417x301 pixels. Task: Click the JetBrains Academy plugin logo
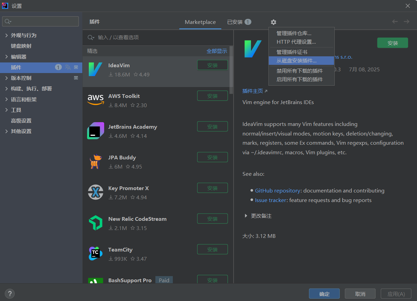click(x=95, y=131)
